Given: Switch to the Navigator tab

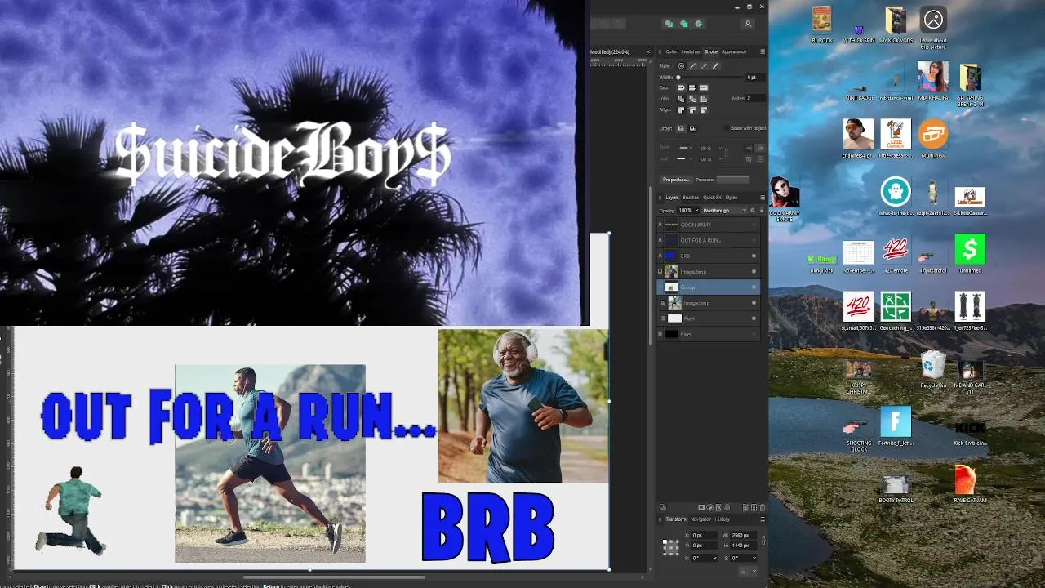Looking at the screenshot, I should 700,519.
